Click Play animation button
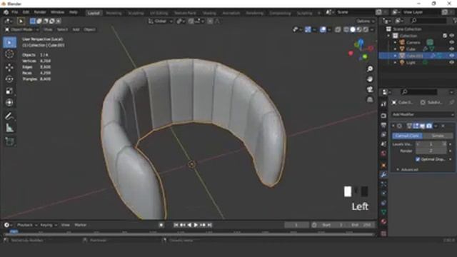 [x=196, y=225]
